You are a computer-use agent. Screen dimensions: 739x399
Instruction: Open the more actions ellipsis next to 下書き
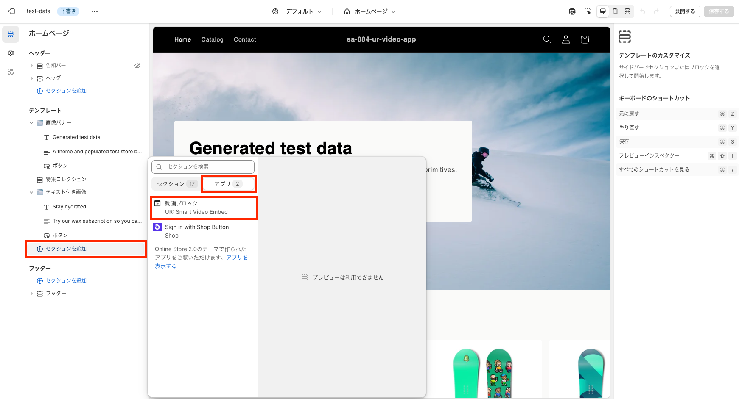tap(95, 11)
